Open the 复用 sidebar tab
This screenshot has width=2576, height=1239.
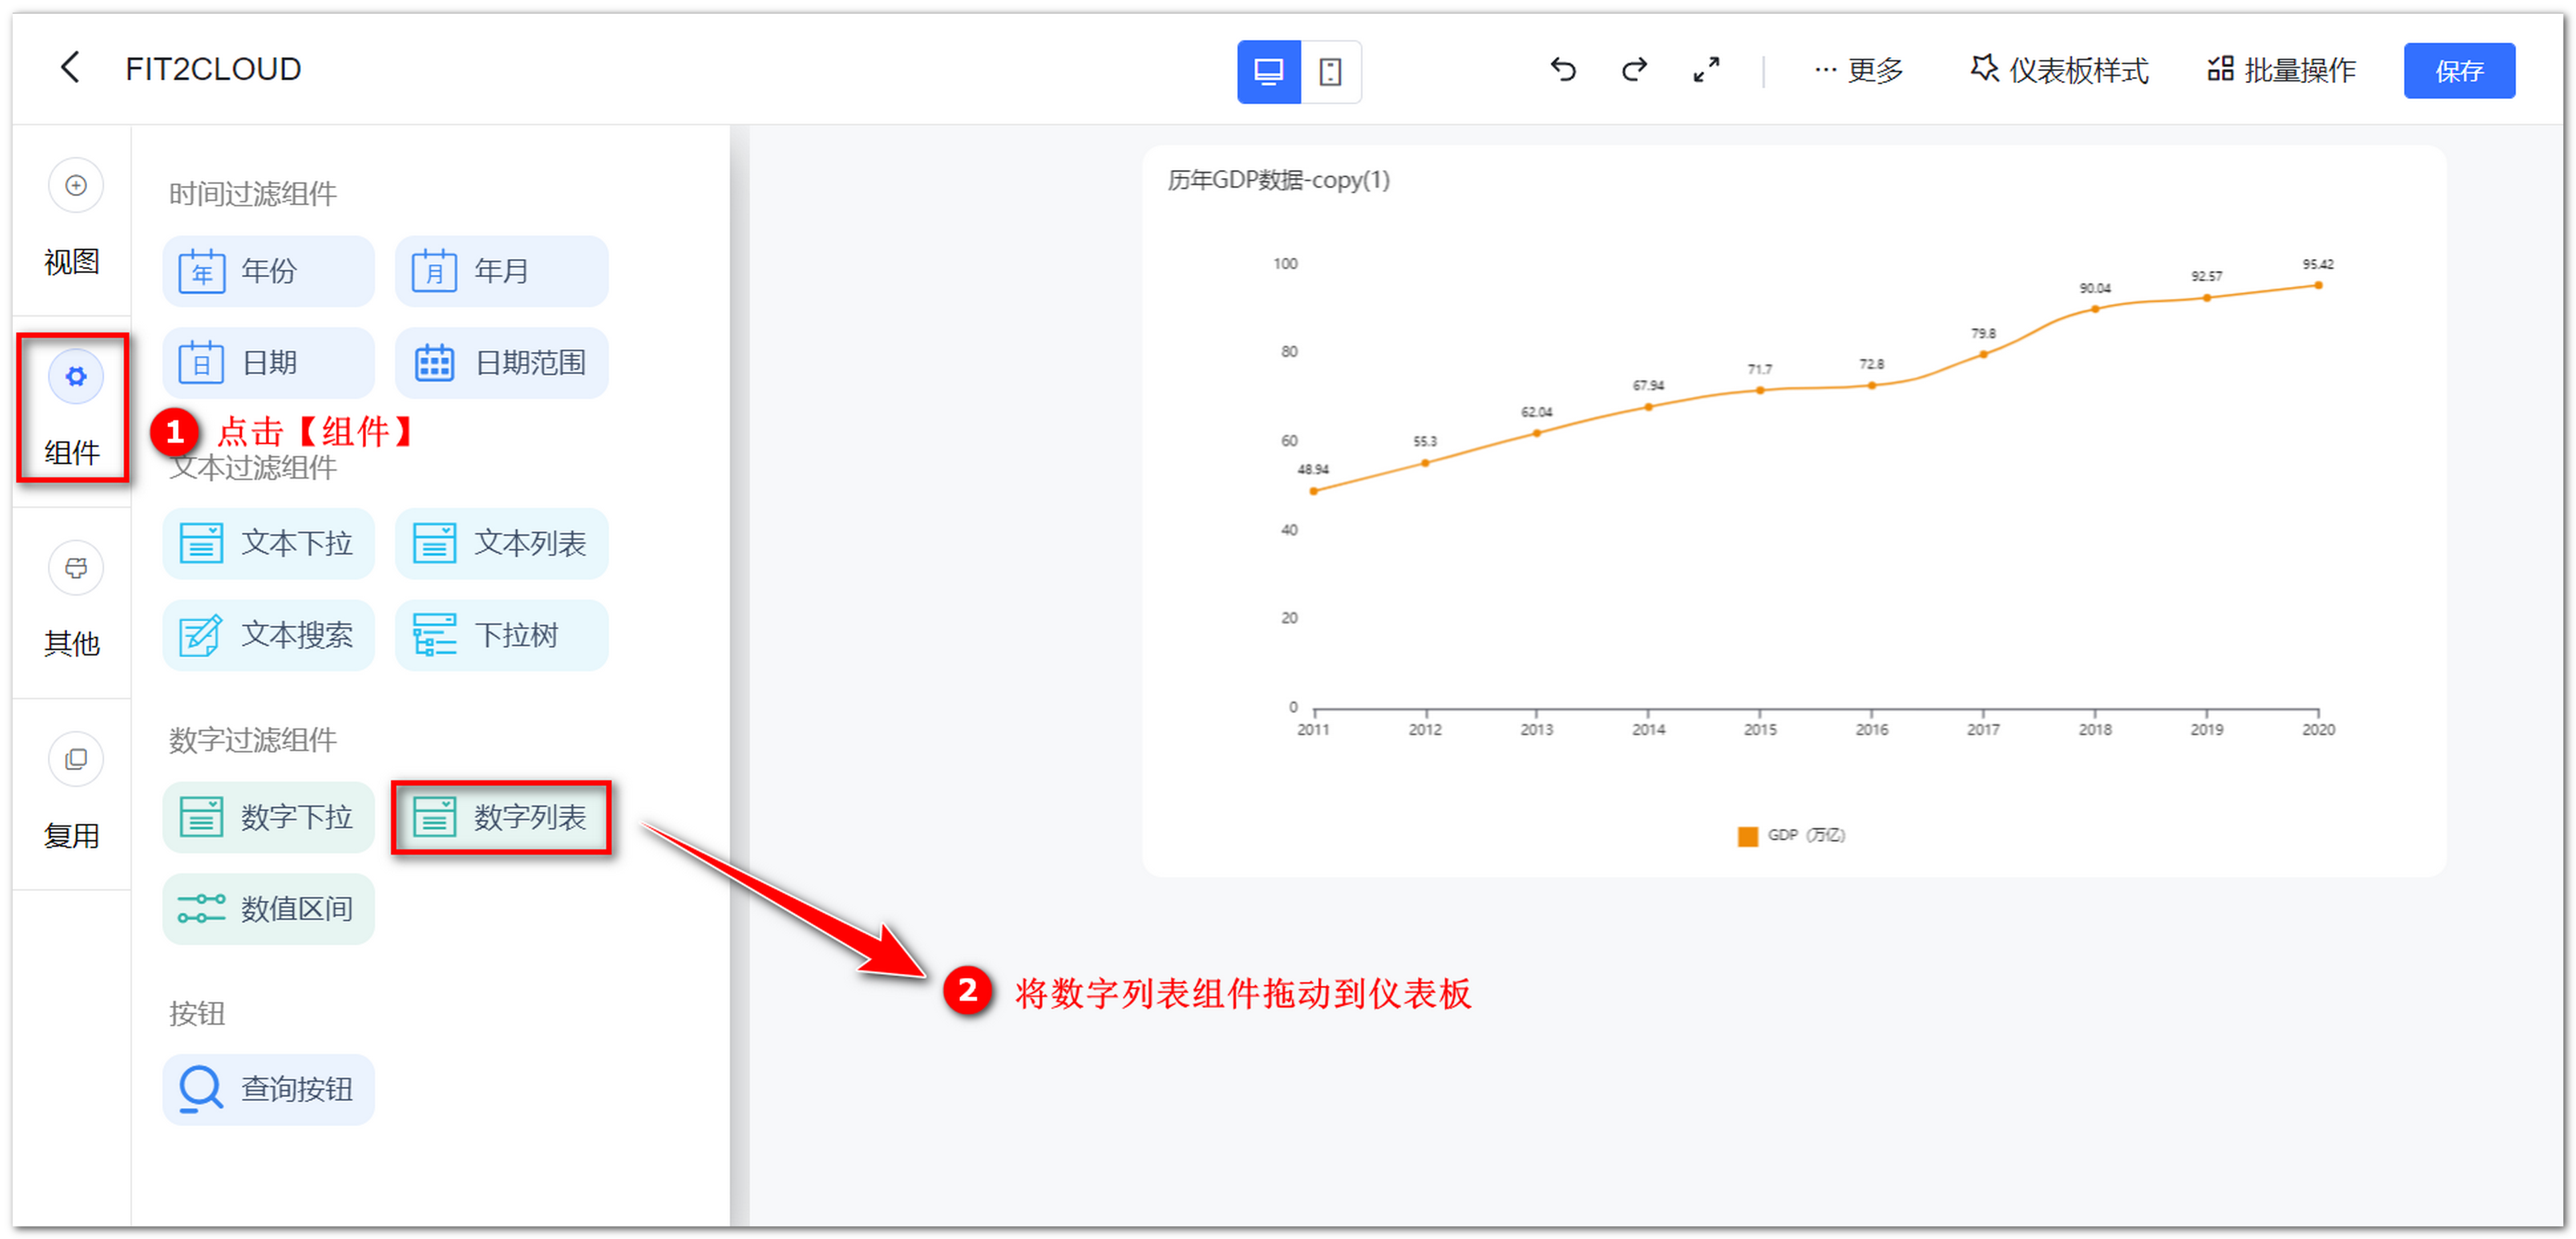click(73, 793)
